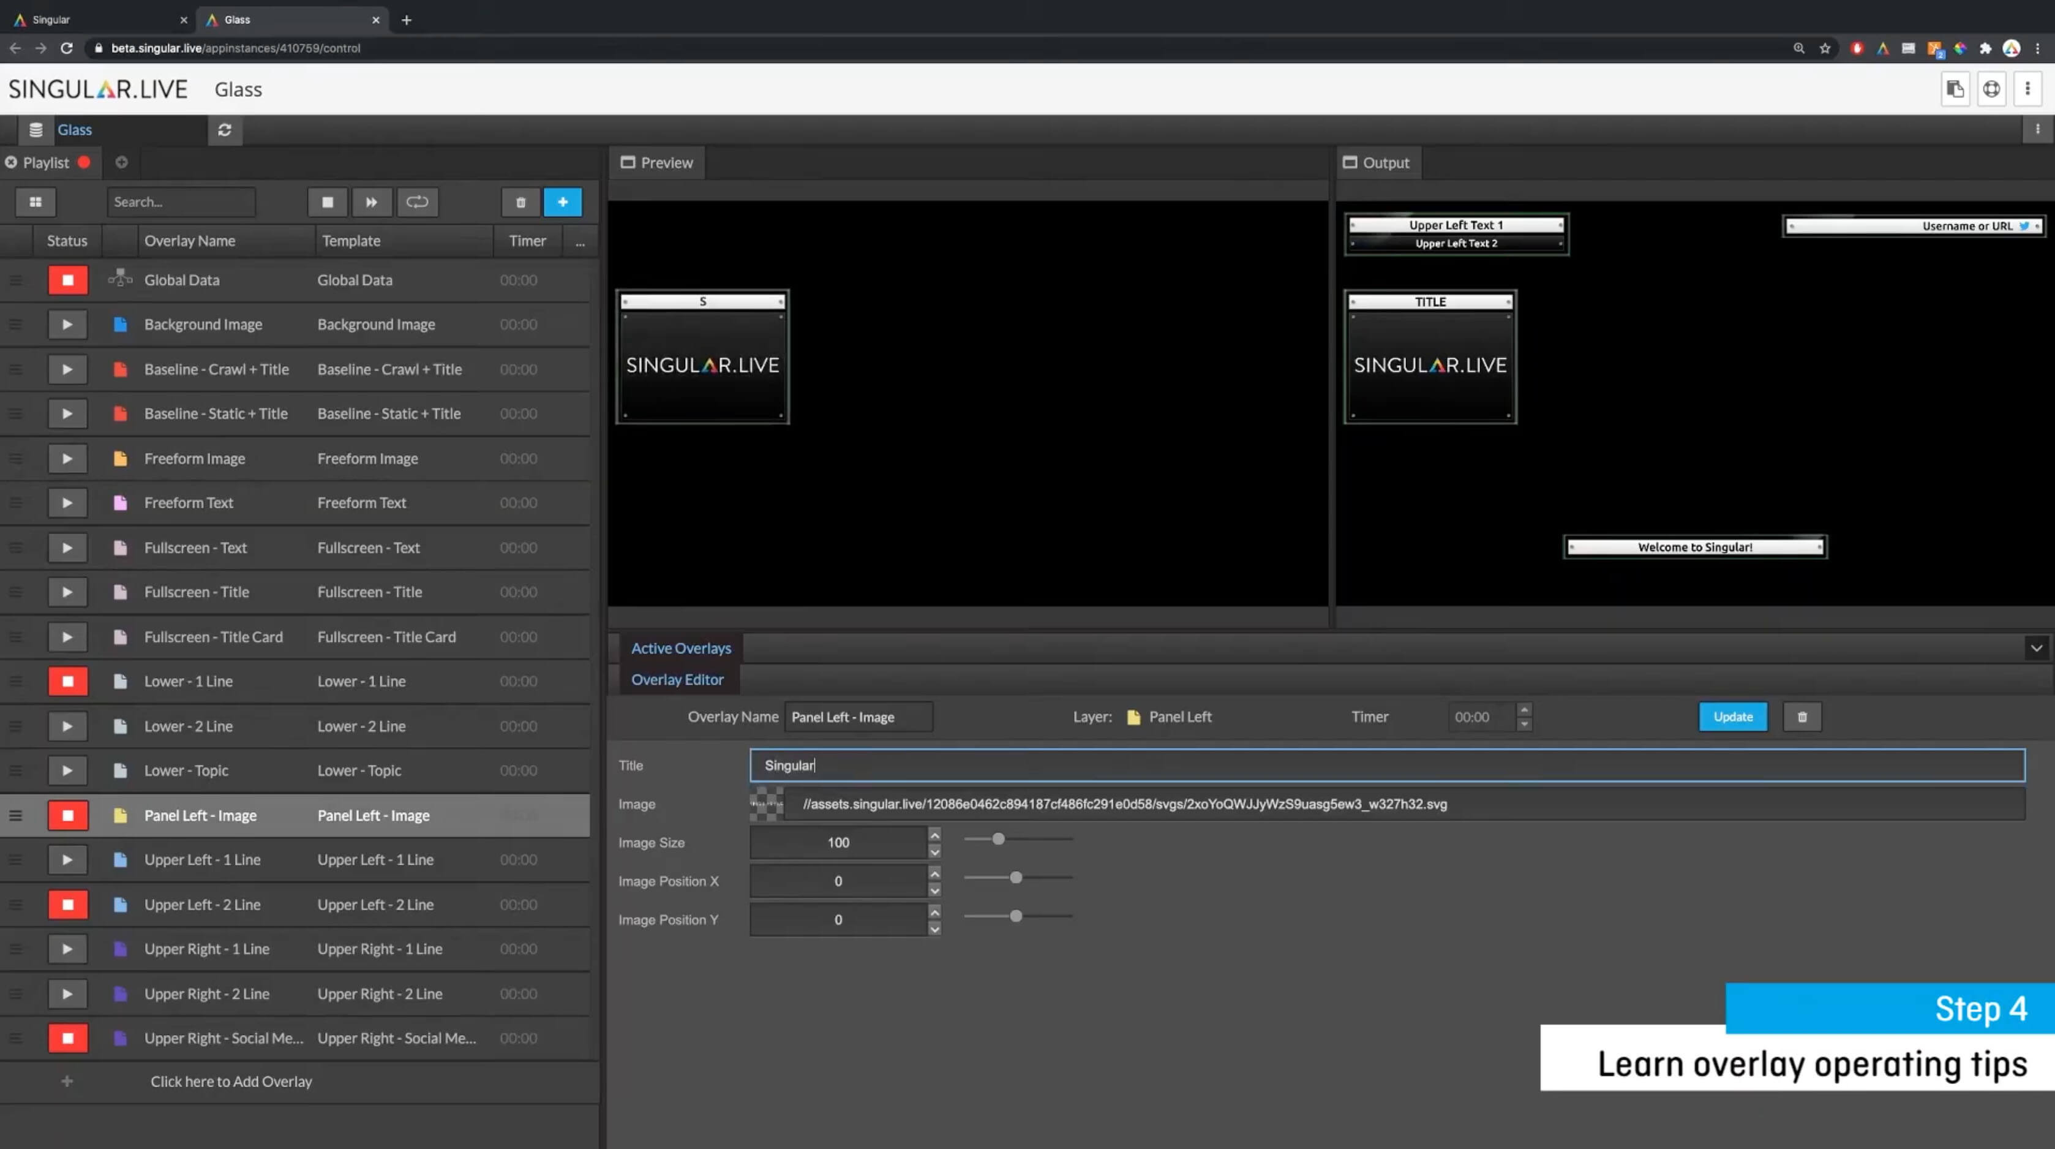Click the loop playlist icon

coord(417,202)
